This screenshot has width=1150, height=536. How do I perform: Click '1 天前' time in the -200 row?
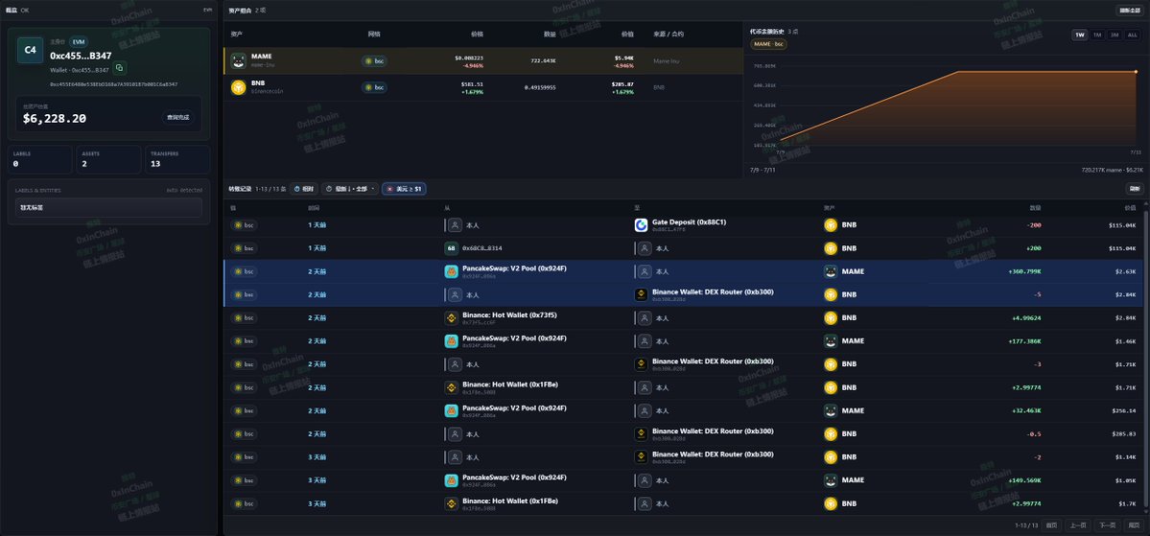coord(317,225)
